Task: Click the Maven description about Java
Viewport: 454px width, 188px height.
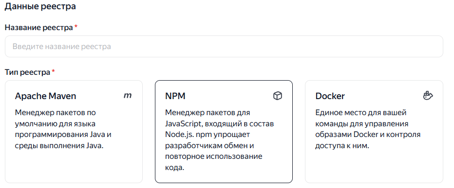Action: pyautogui.click(x=63, y=129)
